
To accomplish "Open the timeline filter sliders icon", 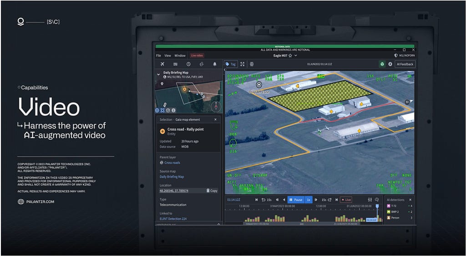I will (370, 200).
